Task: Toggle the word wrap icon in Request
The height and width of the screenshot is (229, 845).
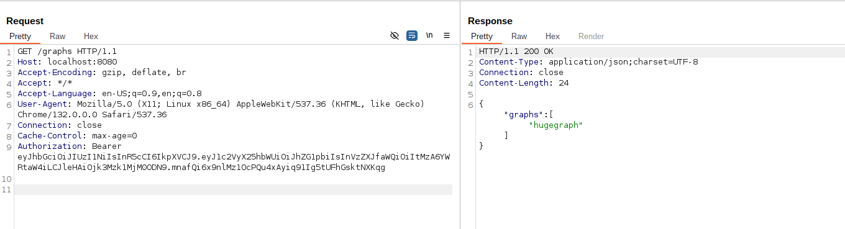Action: (x=412, y=36)
